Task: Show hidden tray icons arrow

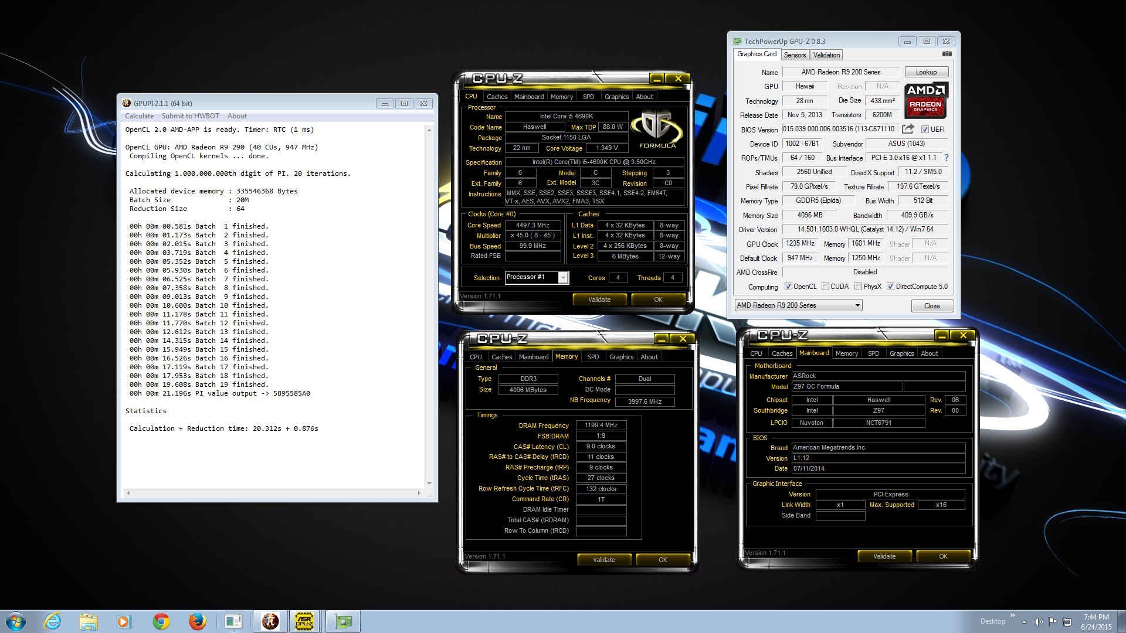Action: point(1024,621)
